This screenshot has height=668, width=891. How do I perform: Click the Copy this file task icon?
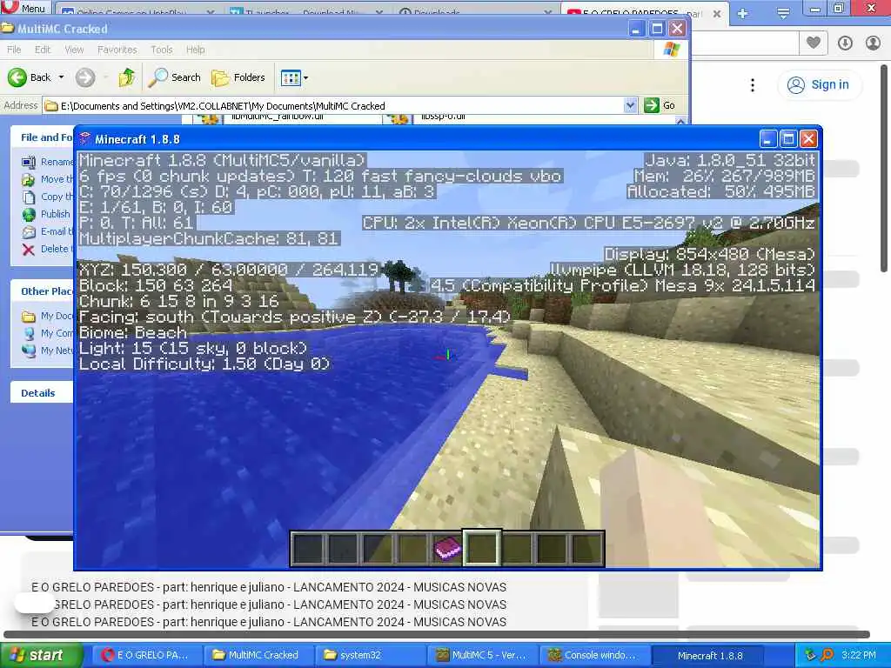tap(29, 197)
